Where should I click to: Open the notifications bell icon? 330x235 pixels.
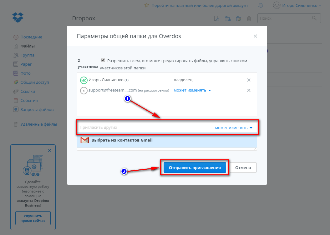(x=261, y=5)
